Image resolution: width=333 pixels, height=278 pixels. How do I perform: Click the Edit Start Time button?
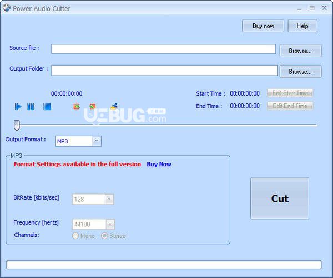tap(290, 93)
